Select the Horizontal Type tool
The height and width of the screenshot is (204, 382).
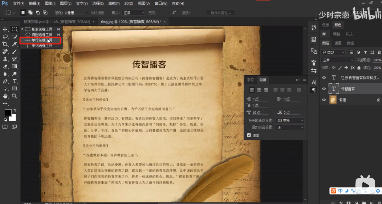15,81
